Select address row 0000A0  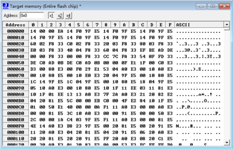click(15, 94)
